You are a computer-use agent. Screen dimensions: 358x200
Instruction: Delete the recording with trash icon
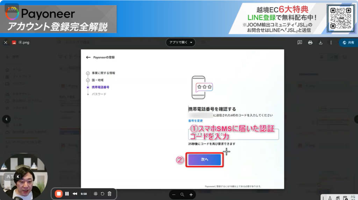[109, 194]
